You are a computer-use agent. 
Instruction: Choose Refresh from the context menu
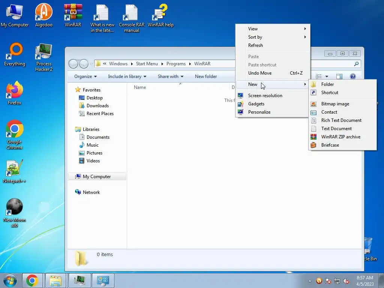click(x=273, y=45)
